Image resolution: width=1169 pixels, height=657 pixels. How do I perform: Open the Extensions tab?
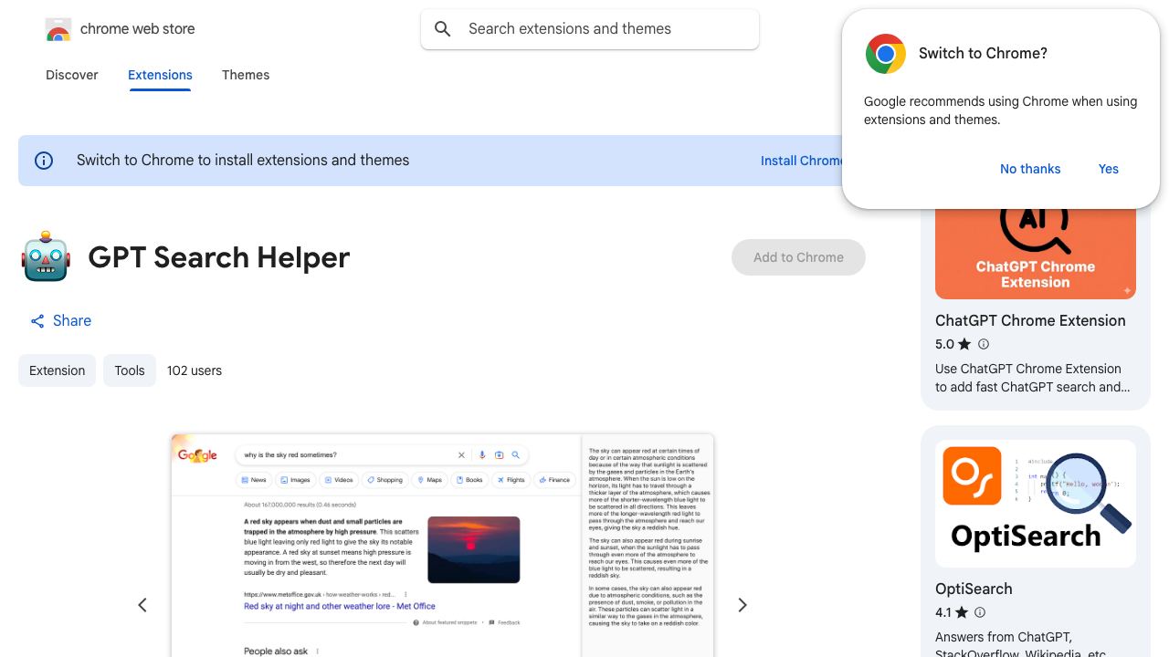click(x=160, y=75)
